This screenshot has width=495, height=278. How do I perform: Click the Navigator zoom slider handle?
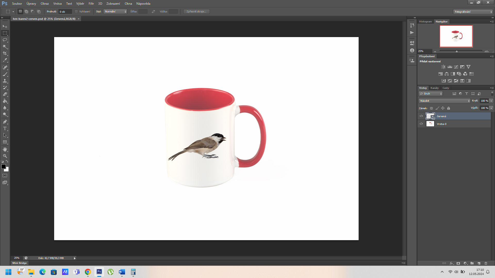pos(457,51)
